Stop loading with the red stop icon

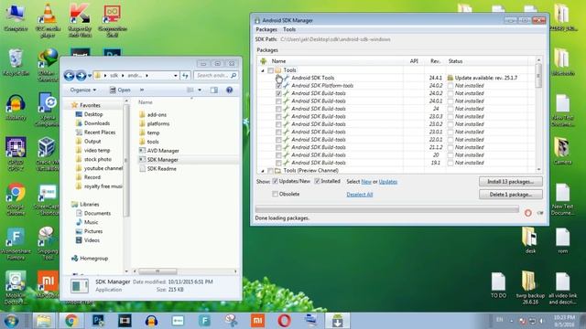(x=527, y=213)
